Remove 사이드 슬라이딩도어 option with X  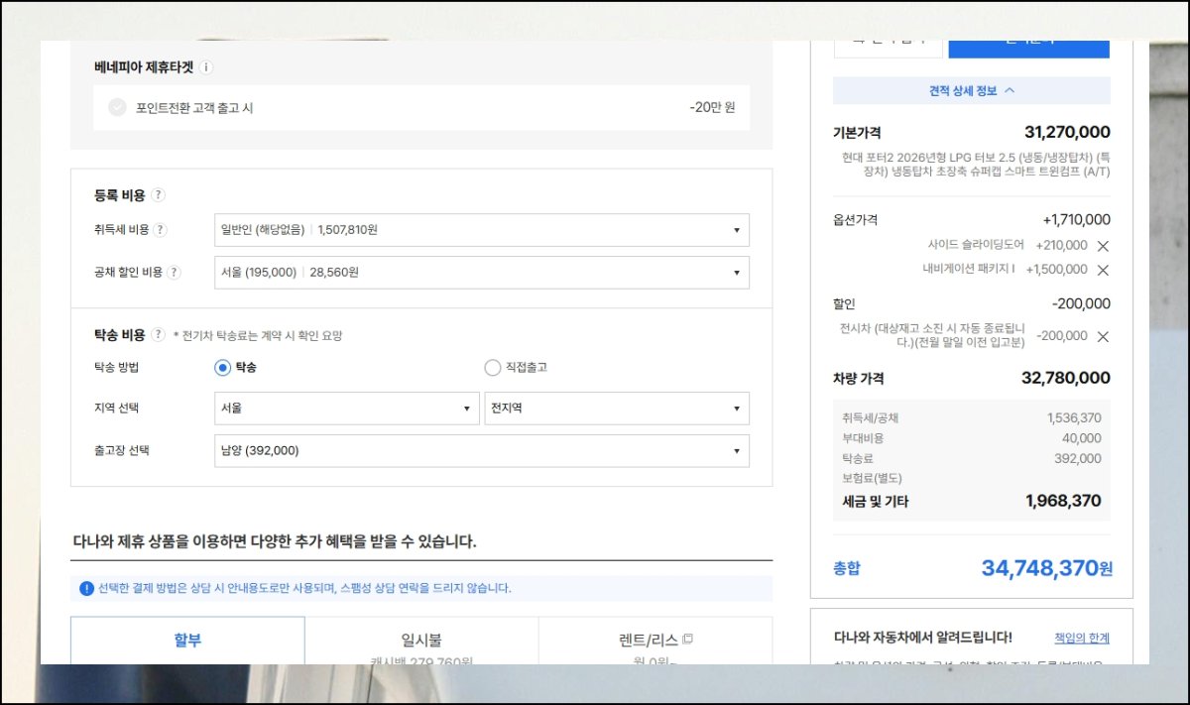[x=1103, y=246]
